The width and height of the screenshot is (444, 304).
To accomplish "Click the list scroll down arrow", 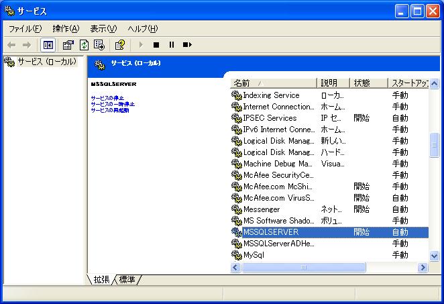I will click(434, 256).
